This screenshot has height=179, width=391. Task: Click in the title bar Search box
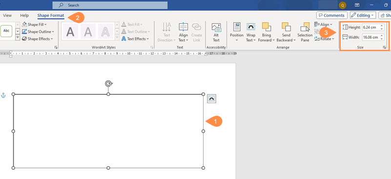point(110,5)
